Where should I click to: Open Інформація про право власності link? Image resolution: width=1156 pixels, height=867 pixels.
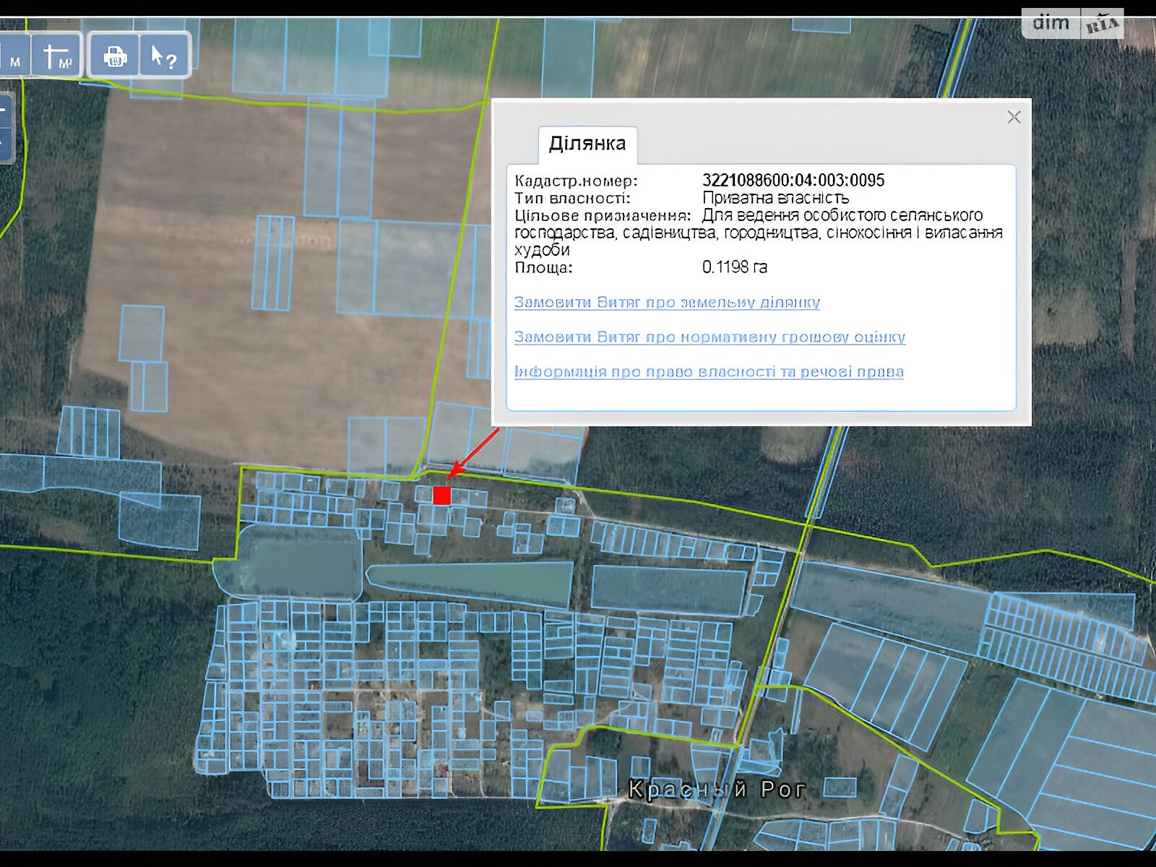click(x=709, y=372)
